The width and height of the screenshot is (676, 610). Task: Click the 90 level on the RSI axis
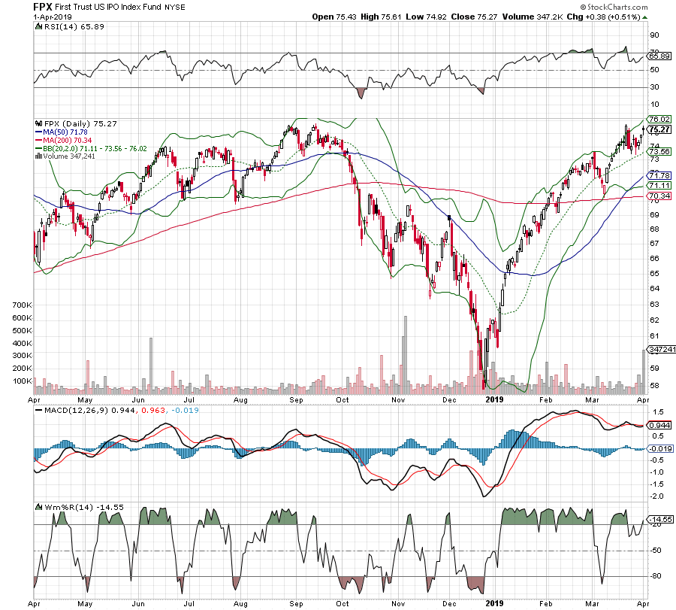click(x=654, y=35)
